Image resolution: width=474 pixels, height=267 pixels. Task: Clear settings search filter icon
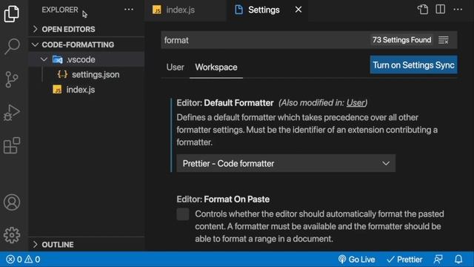click(x=444, y=40)
